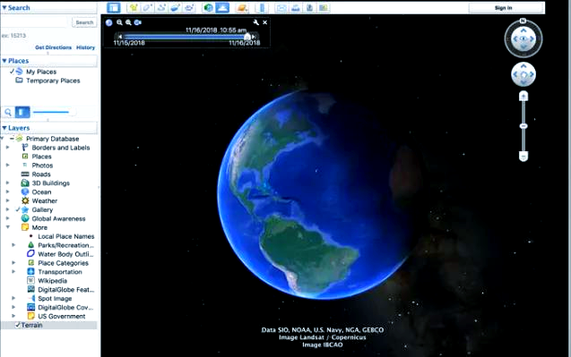Image resolution: width=571 pixels, height=357 pixels.
Task: Toggle the My Places checkbox
Action: coord(12,72)
